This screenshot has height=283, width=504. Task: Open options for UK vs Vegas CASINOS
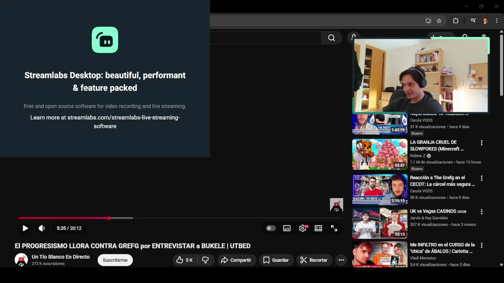481,212
